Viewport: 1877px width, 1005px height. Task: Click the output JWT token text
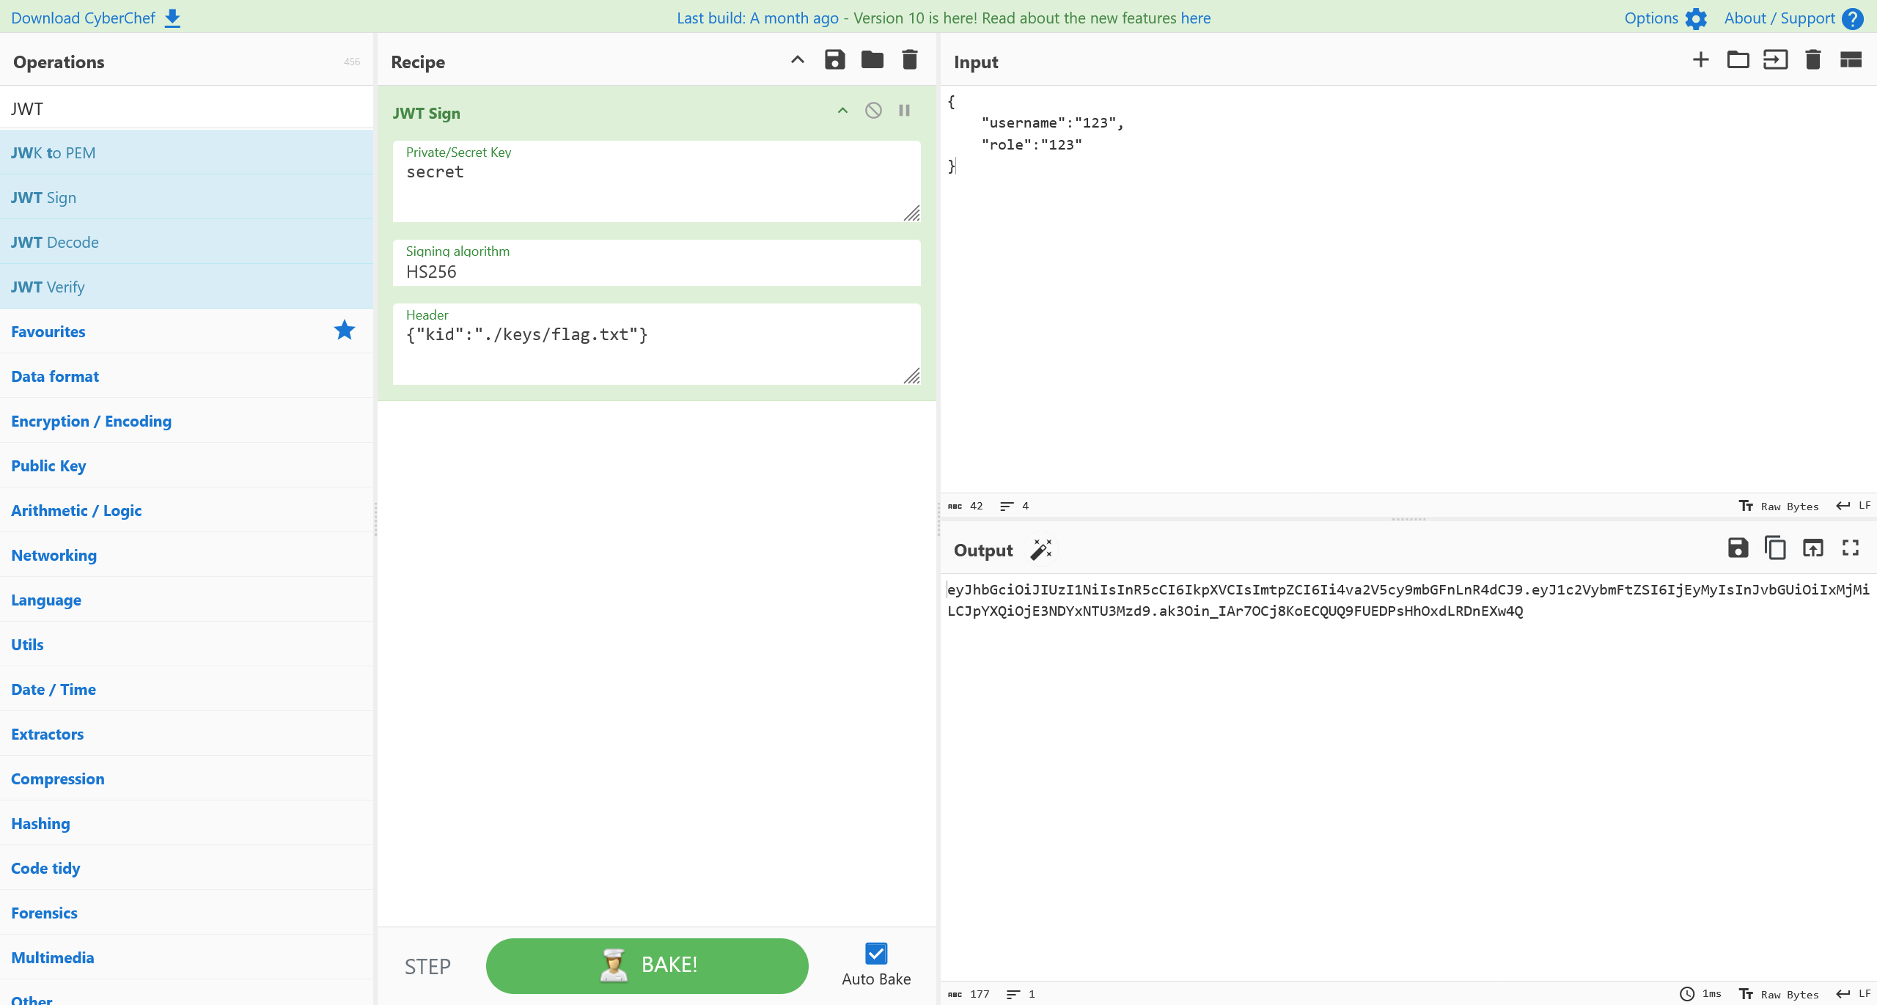tap(1408, 600)
